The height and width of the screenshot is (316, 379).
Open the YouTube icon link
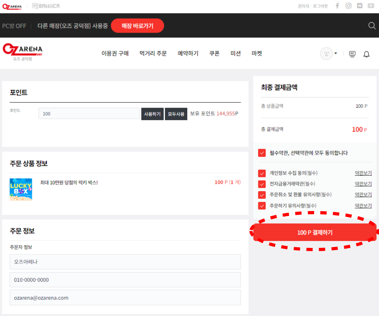(x=371, y=6)
